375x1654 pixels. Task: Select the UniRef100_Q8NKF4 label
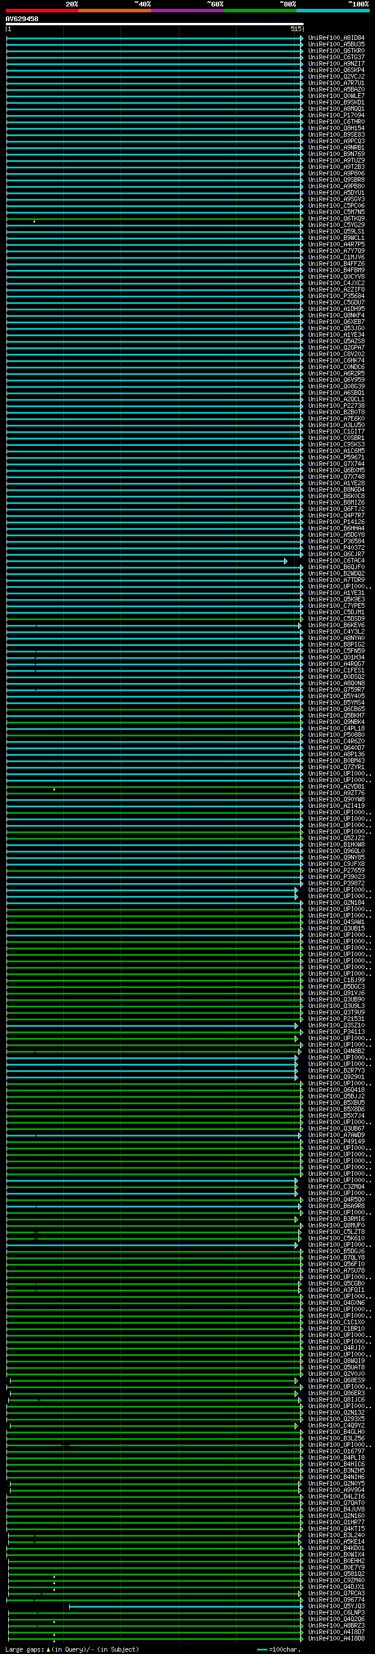click(x=336, y=315)
